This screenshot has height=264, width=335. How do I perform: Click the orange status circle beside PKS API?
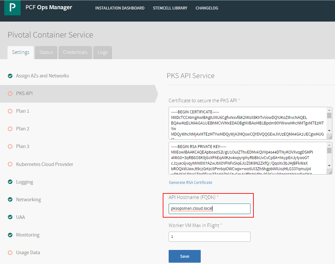pyautogui.click(x=10, y=93)
